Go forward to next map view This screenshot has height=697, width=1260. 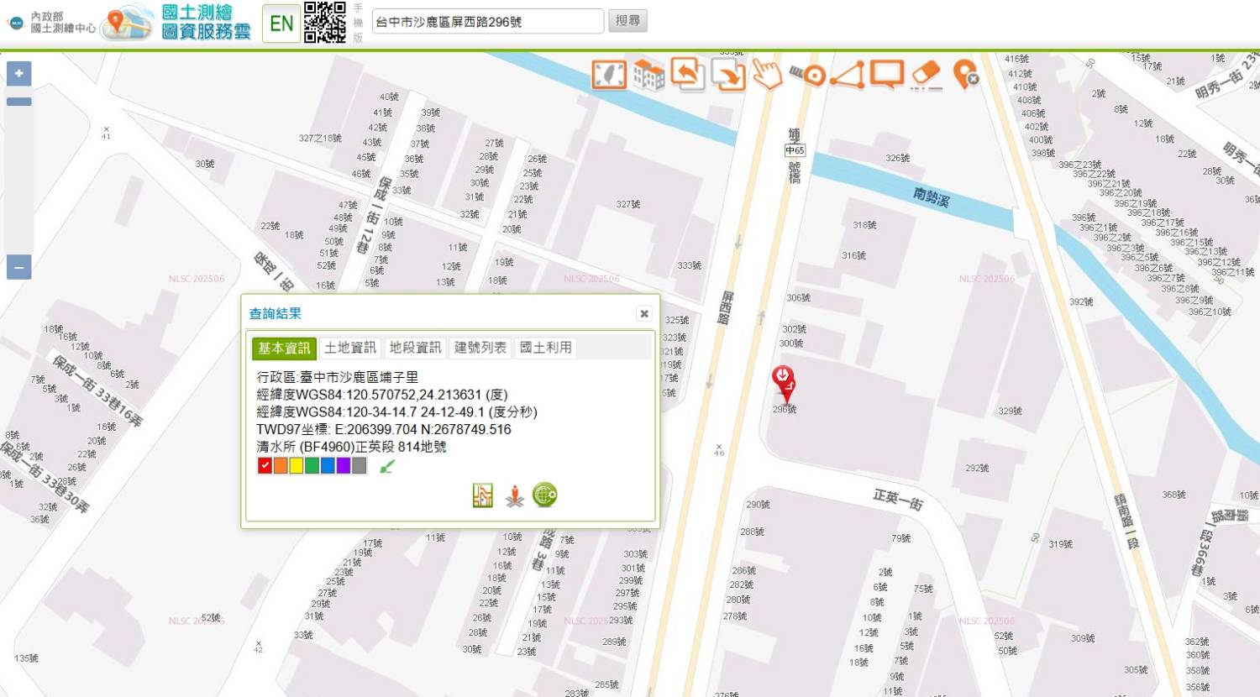pyautogui.click(x=727, y=75)
